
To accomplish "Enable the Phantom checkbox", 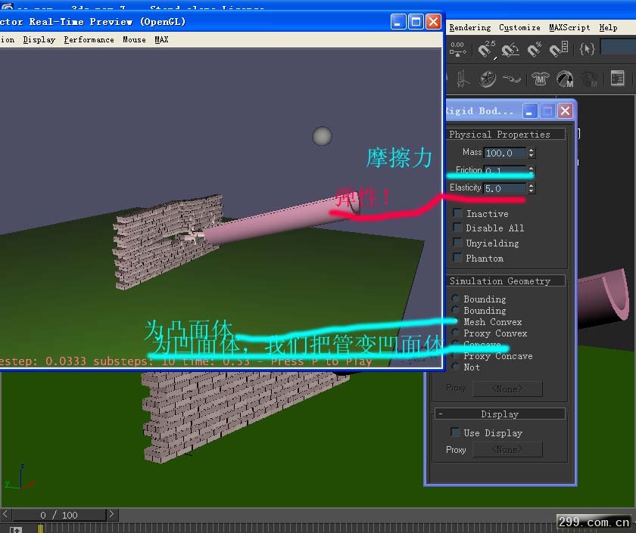I will (x=457, y=257).
